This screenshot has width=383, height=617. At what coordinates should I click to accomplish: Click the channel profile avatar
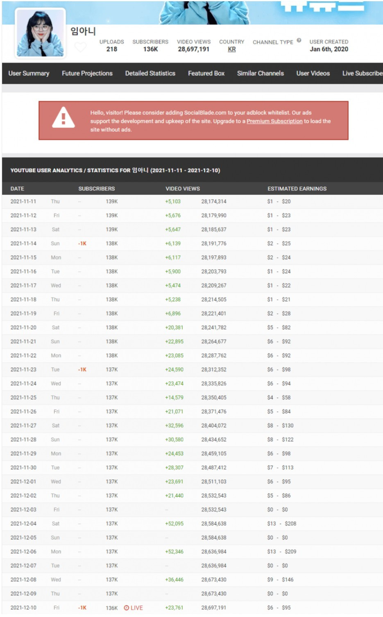click(x=40, y=33)
